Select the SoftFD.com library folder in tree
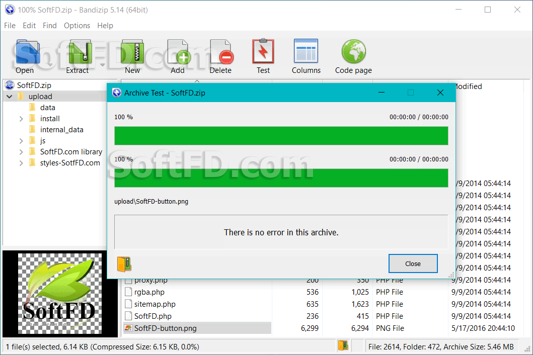The width and height of the screenshot is (533, 355). click(x=71, y=151)
